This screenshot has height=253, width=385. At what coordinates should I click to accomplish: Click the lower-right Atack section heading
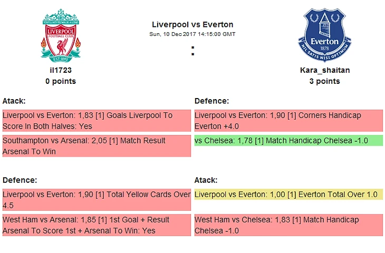pyautogui.click(x=206, y=180)
